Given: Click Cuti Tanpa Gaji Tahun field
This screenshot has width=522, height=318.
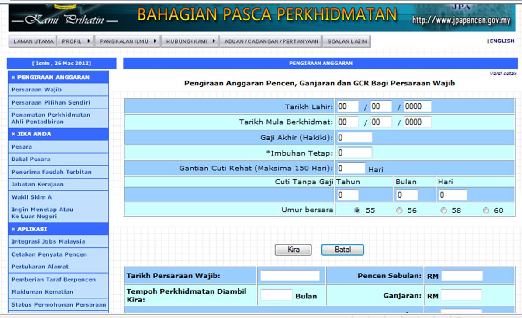Looking at the screenshot, I should [x=348, y=195].
